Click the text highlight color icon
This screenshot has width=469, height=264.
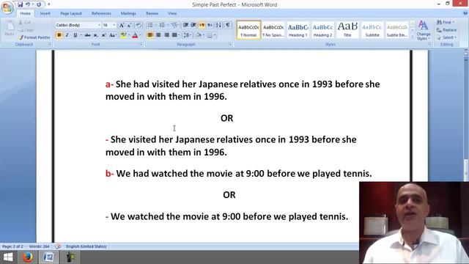tap(123, 35)
